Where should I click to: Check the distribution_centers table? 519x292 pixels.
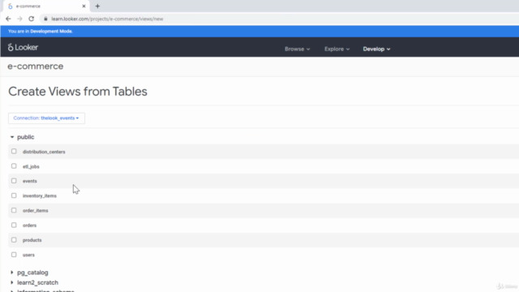[14, 152]
